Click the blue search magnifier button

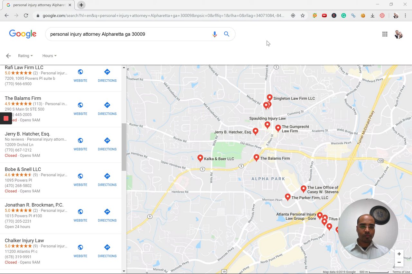click(x=227, y=34)
